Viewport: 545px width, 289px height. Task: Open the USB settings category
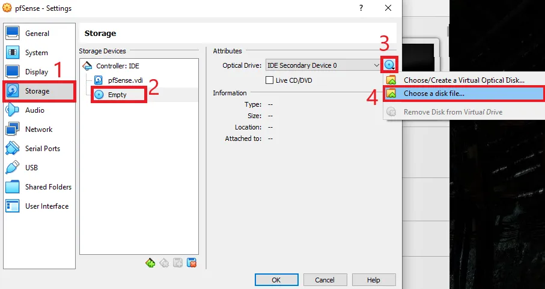tap(39, 168)
